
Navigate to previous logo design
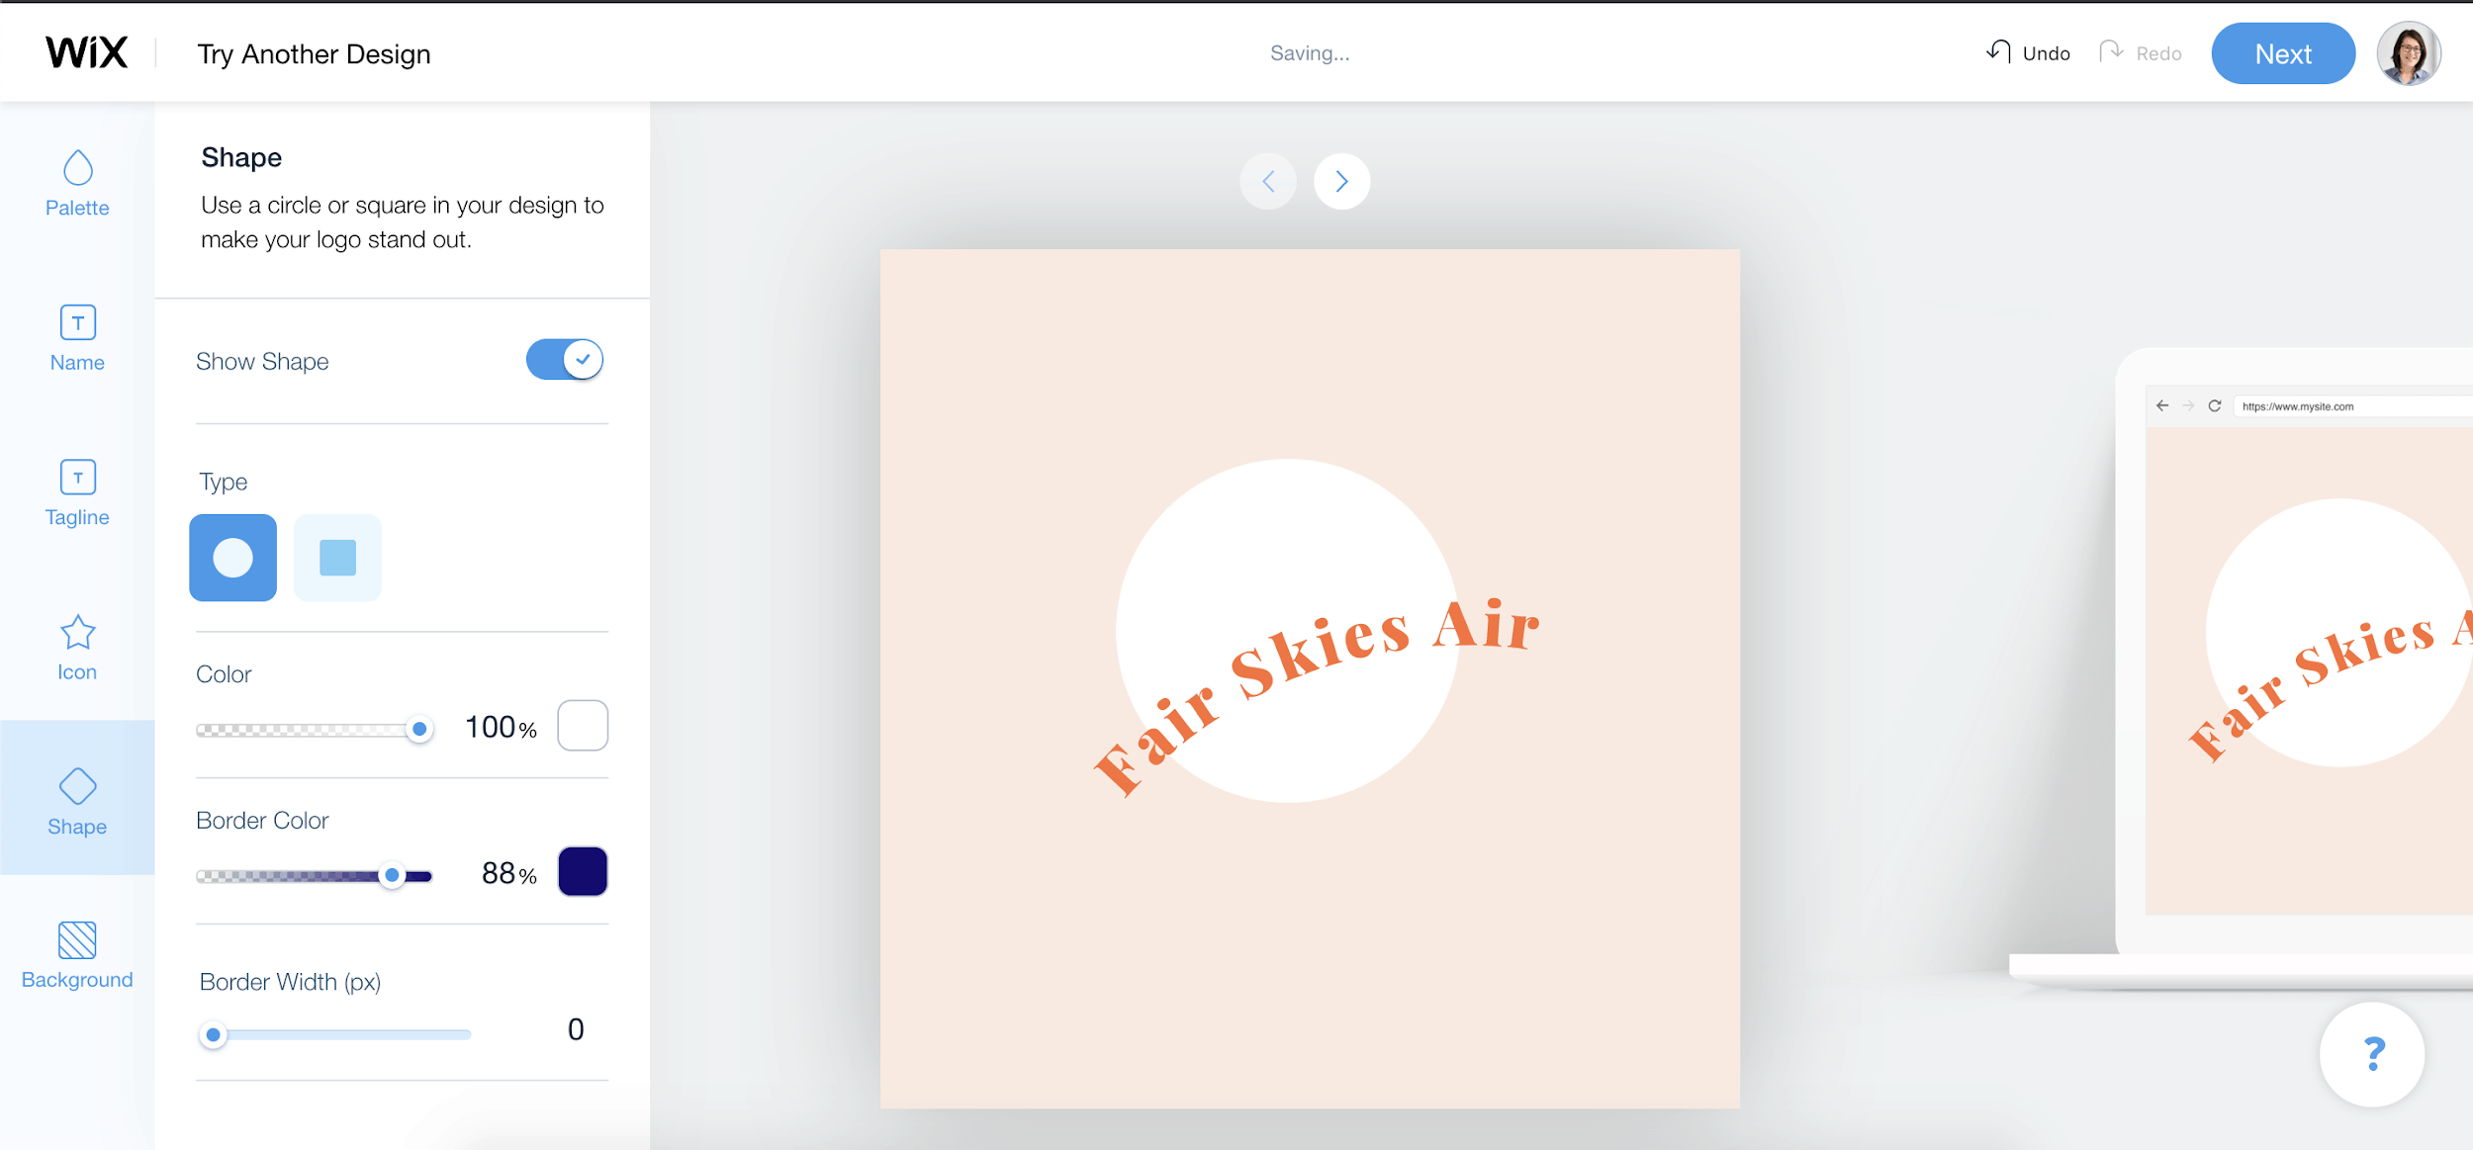pos(1269,180)
